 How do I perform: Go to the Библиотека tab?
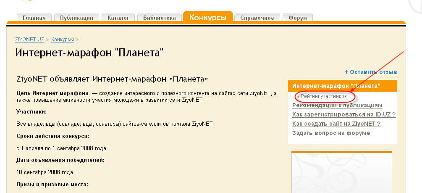[159, 18]
